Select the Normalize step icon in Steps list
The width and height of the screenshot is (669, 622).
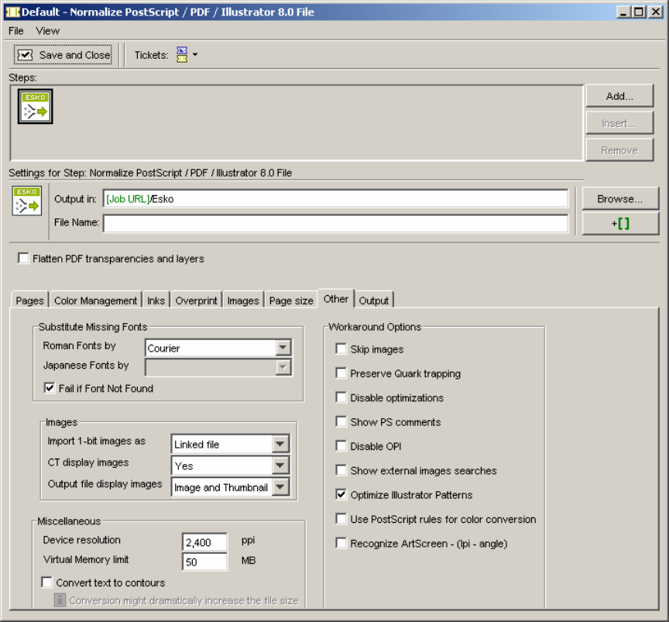[35, 106]
